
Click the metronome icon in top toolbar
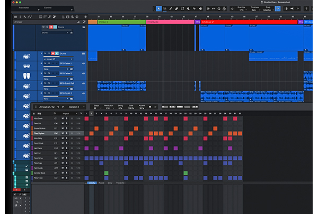224,8
